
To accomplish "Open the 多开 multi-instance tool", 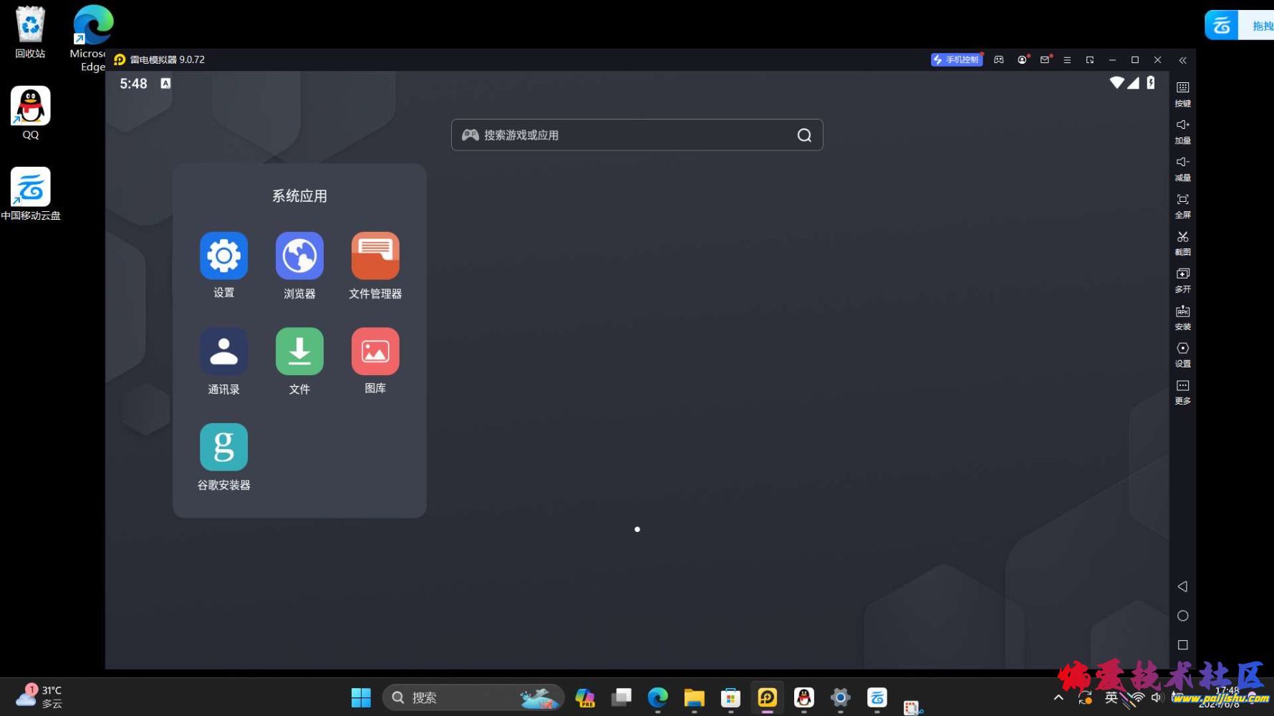I will pyautogui.click(x=1182, y=279).
